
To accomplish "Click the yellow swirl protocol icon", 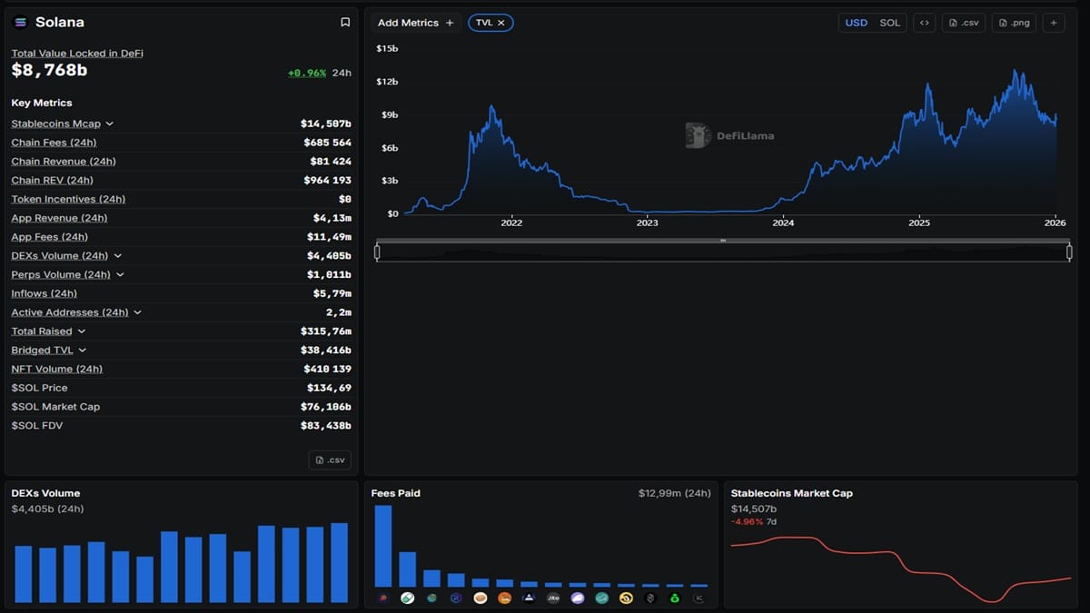I will (626, 598).
